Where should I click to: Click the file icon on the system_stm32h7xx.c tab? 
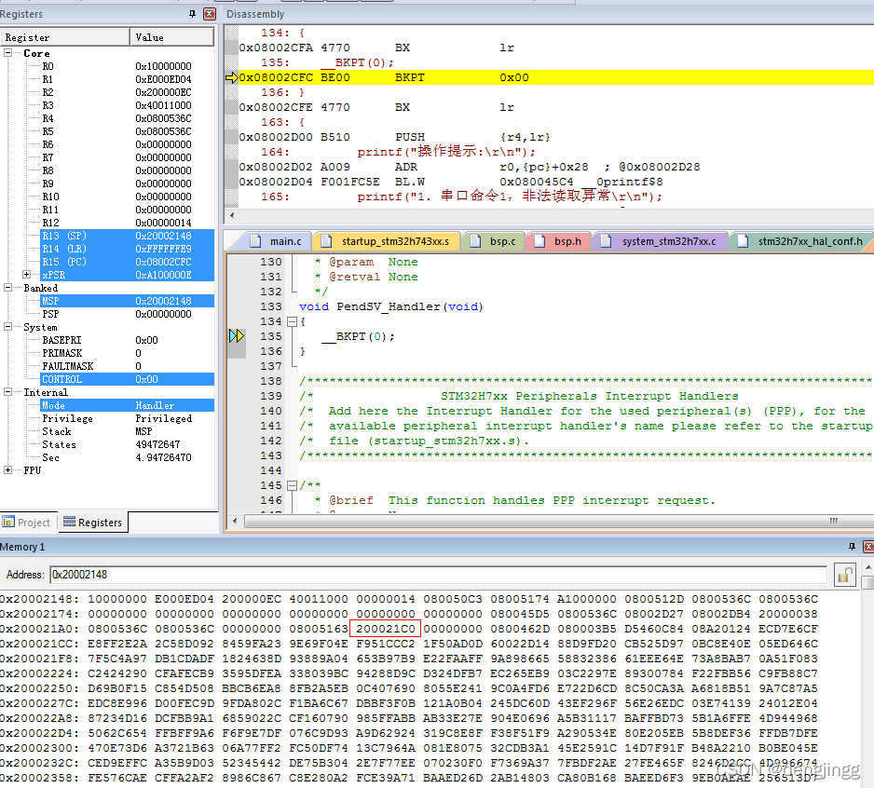click(604, 240)
